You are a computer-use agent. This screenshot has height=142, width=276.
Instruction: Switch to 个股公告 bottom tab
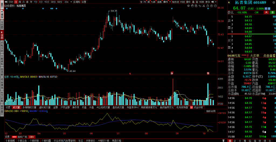22,140
